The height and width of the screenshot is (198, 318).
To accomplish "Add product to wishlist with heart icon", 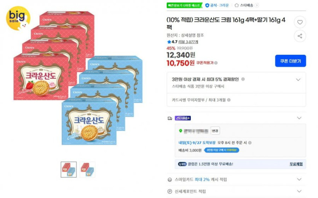I will pos(300,22).
